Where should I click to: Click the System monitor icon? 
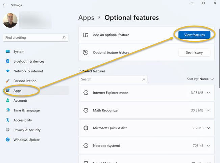click(8, 51)
